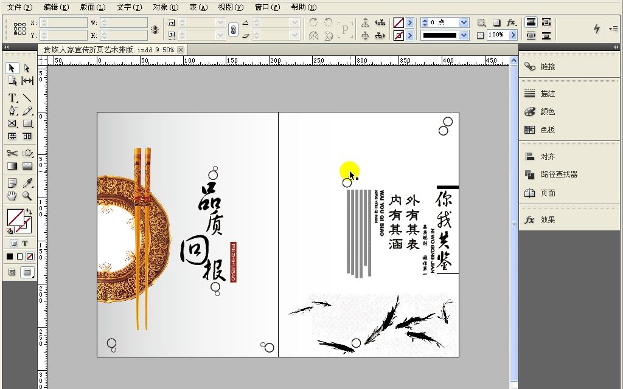Open the opacity dropdown showing 100%

514,35
